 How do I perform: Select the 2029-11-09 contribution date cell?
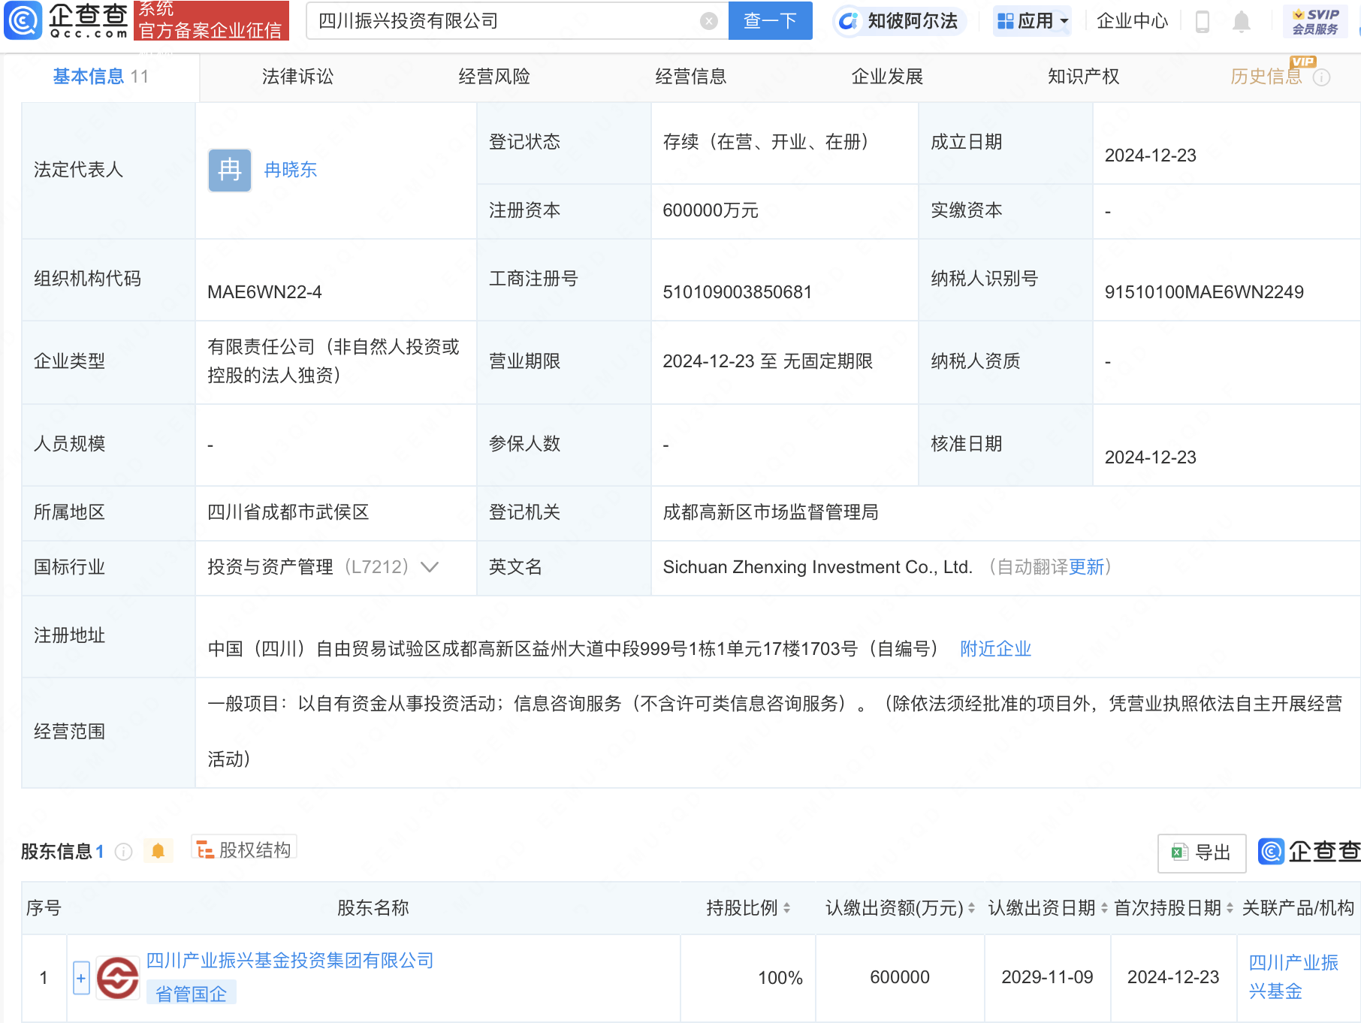pyautogui.click(x=1047, y=977)
